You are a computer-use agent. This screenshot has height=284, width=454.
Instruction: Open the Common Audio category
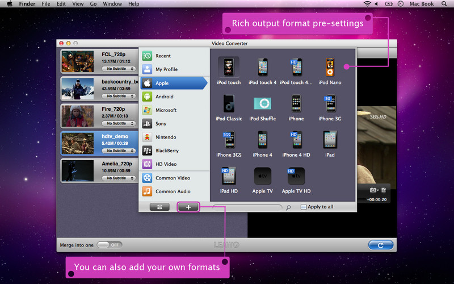tap(174, 191)
